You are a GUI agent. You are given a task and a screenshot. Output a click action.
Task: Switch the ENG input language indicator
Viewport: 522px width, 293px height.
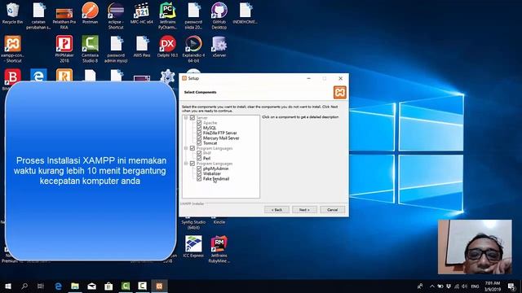coord(475,286)
